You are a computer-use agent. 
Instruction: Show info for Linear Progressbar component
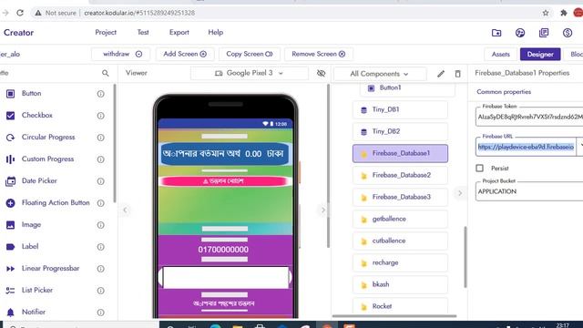click(101, 269)
